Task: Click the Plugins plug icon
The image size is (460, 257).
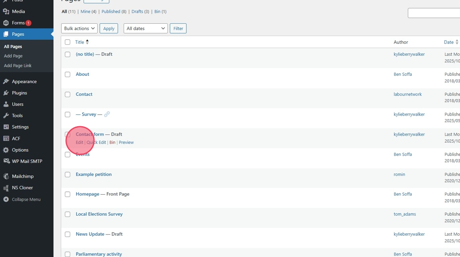Action: pos(6,93)
